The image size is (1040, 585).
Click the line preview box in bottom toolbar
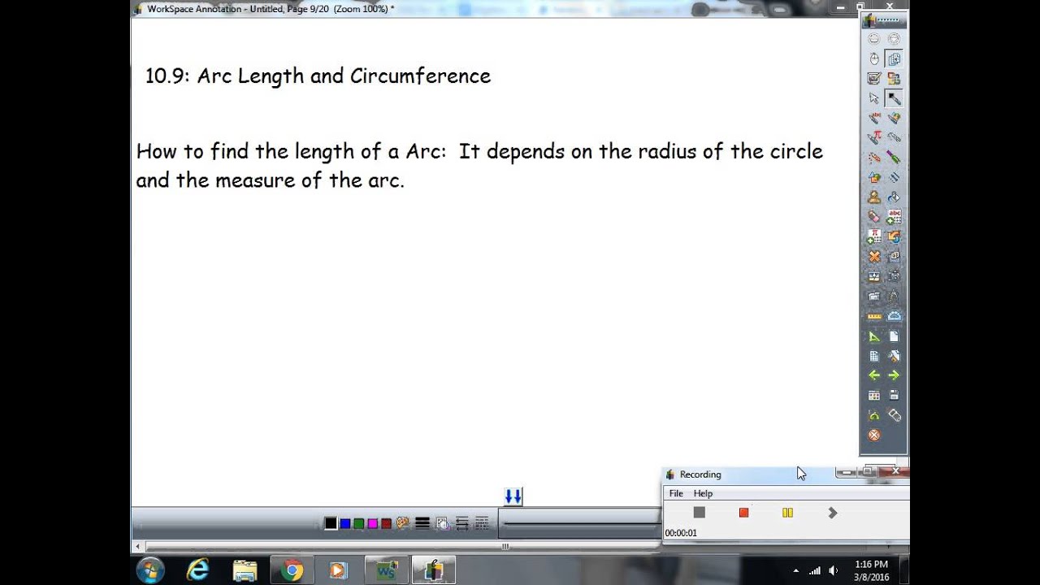pos(580,523)
